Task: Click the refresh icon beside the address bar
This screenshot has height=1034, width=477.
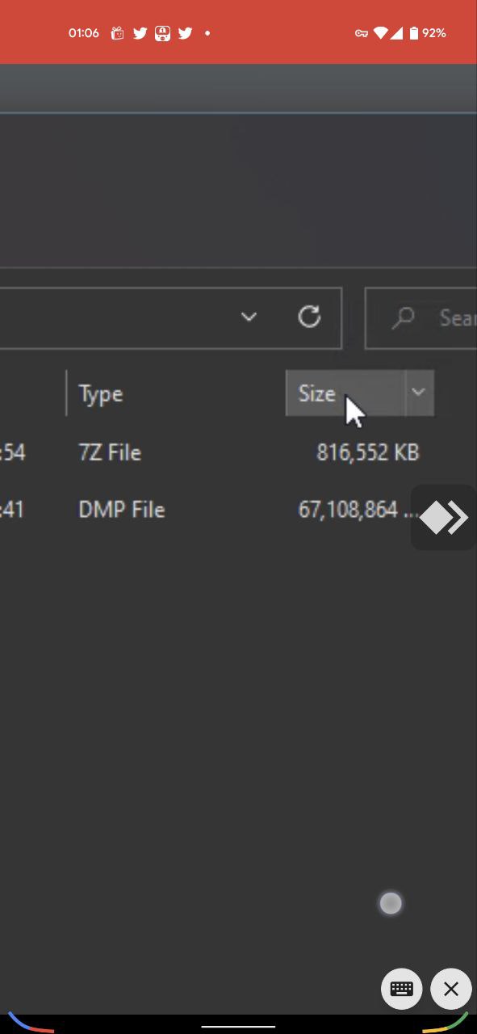Action: click(309, 317)
